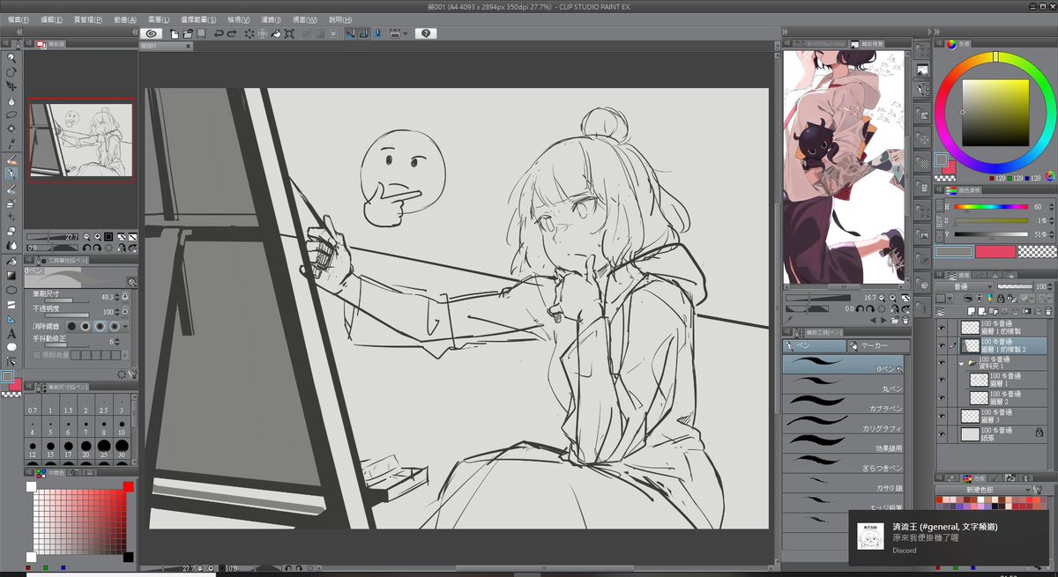Select the Eyedropper tool in toolbox
Screen dimensions: 1058x577
(x=11, y=144)
